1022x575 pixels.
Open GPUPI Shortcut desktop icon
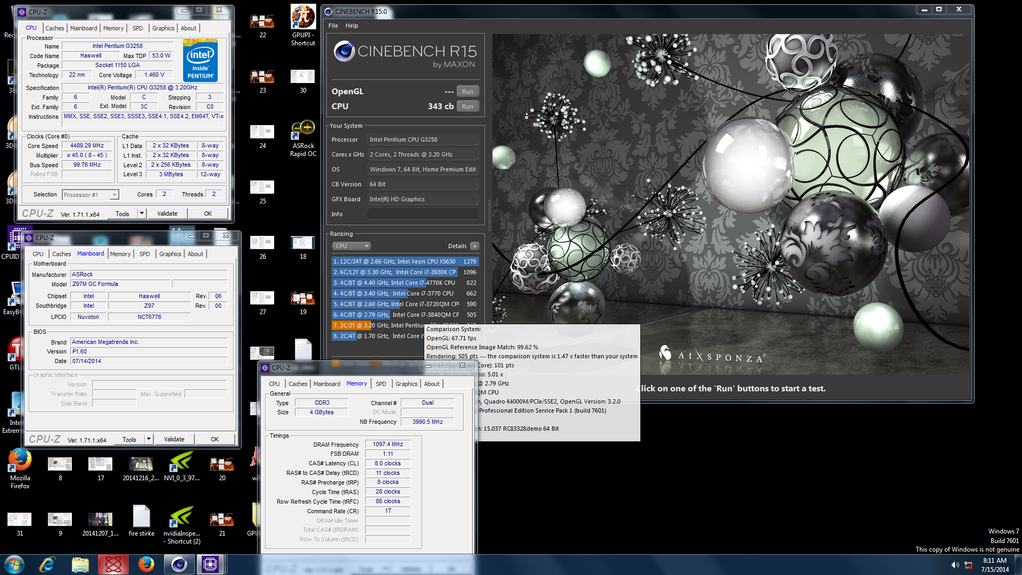click(x=303, y=25)
